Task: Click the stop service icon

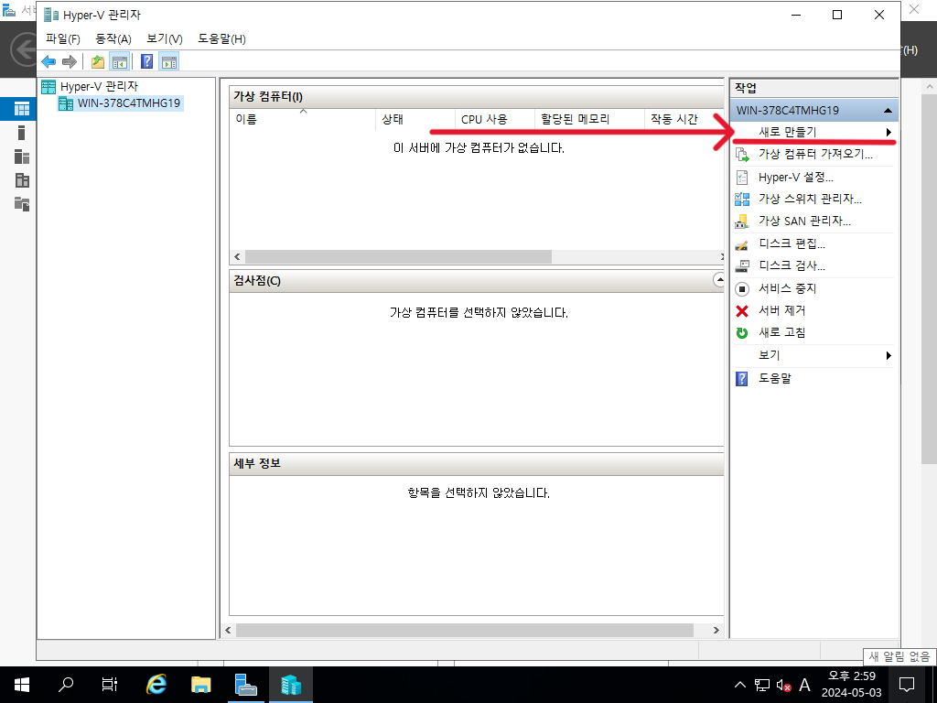Action: 742,289
